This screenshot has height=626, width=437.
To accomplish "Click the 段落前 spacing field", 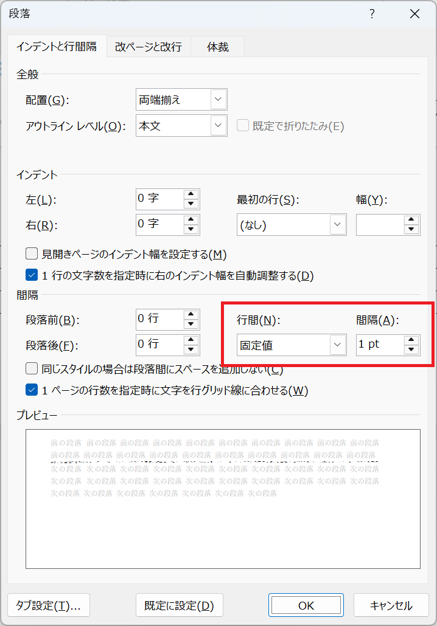I will coord(160,320).
